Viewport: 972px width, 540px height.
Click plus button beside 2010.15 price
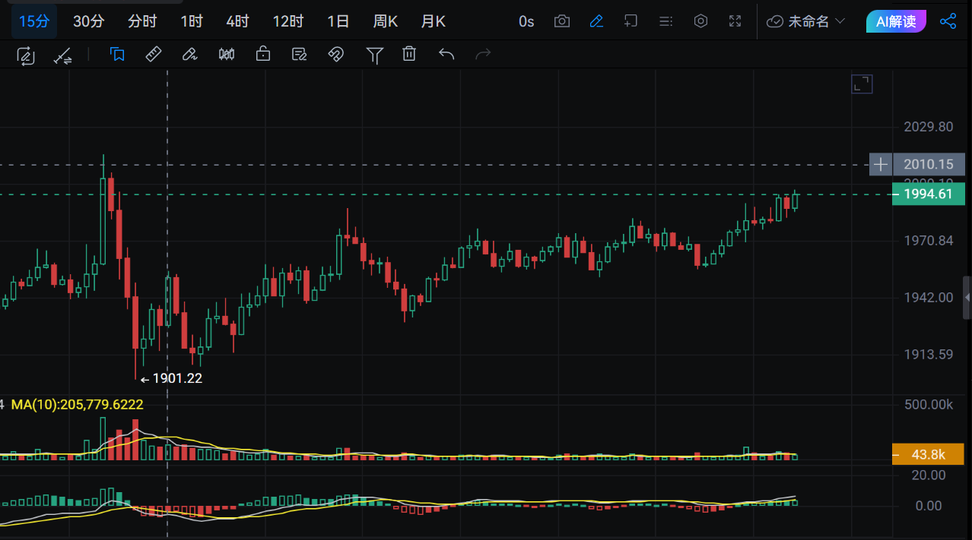pyautogui.click(x=880, y=164)
